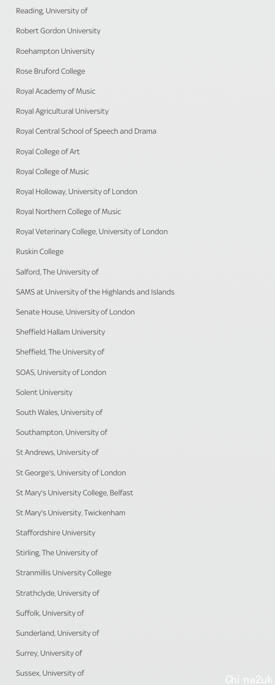The width and height of the screenshot is (275, 685).
Task: Choose Royal Holloway, University of London
Action: [x=76, y=191]
